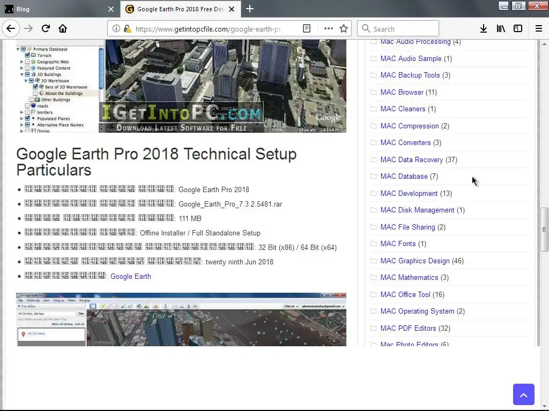The width and height of the screenshot is (549, 411).
Task: Open the Firefox hamburger menu
Action: click(x=539, y=29)
